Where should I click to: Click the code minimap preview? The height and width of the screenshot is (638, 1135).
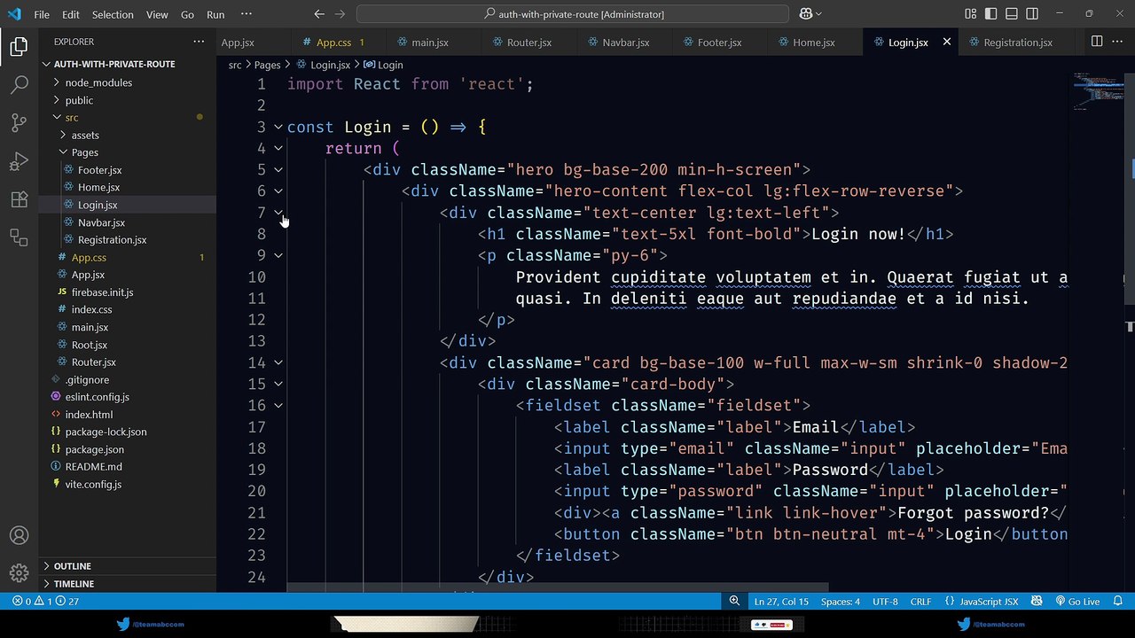[1098, 91]
